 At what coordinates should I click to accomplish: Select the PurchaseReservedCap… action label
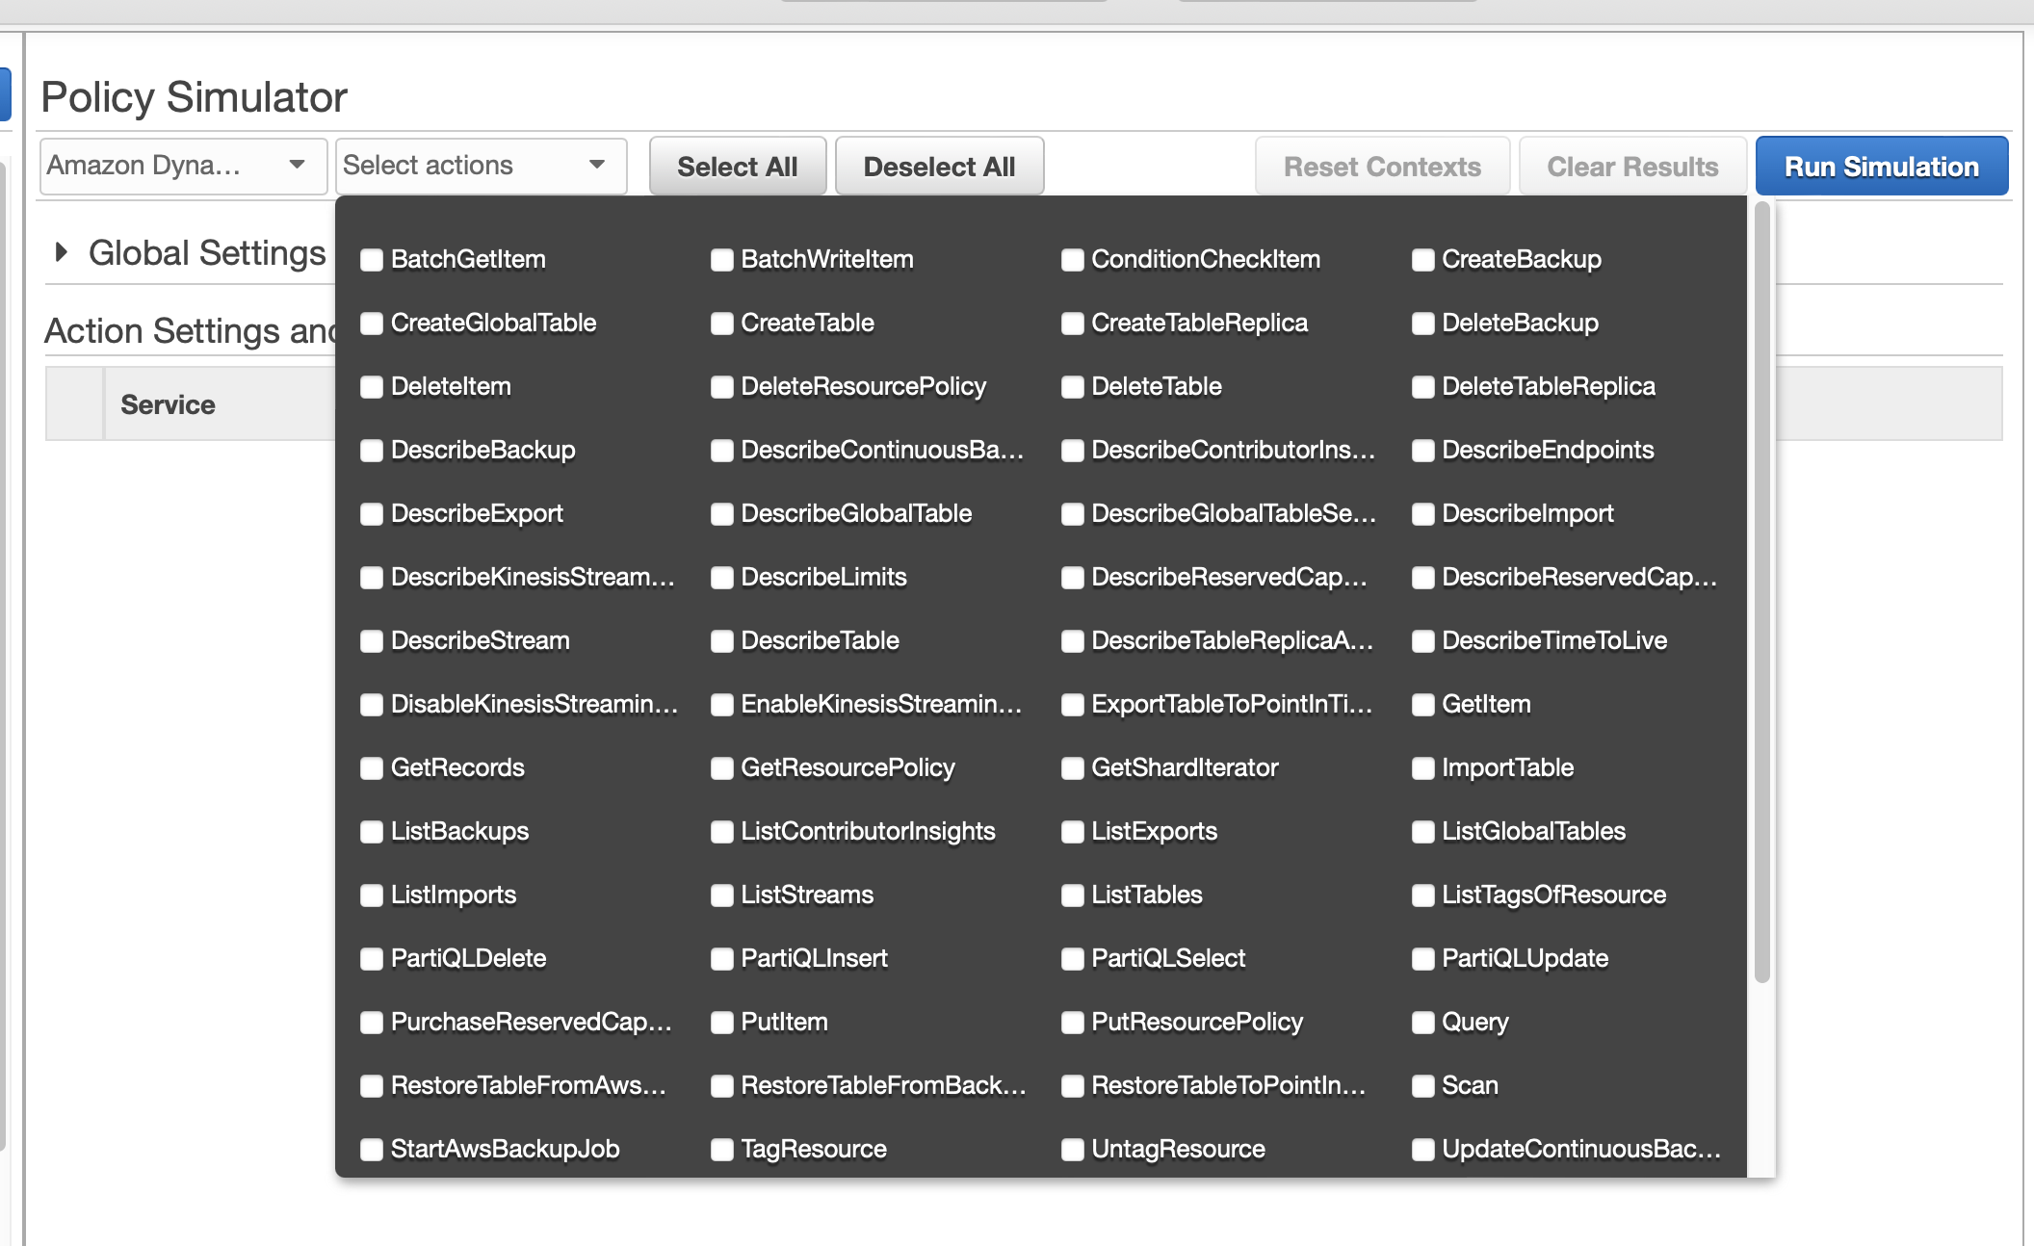(532, 1022)
